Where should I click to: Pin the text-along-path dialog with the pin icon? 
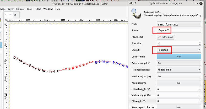click(x=135, y=3)
